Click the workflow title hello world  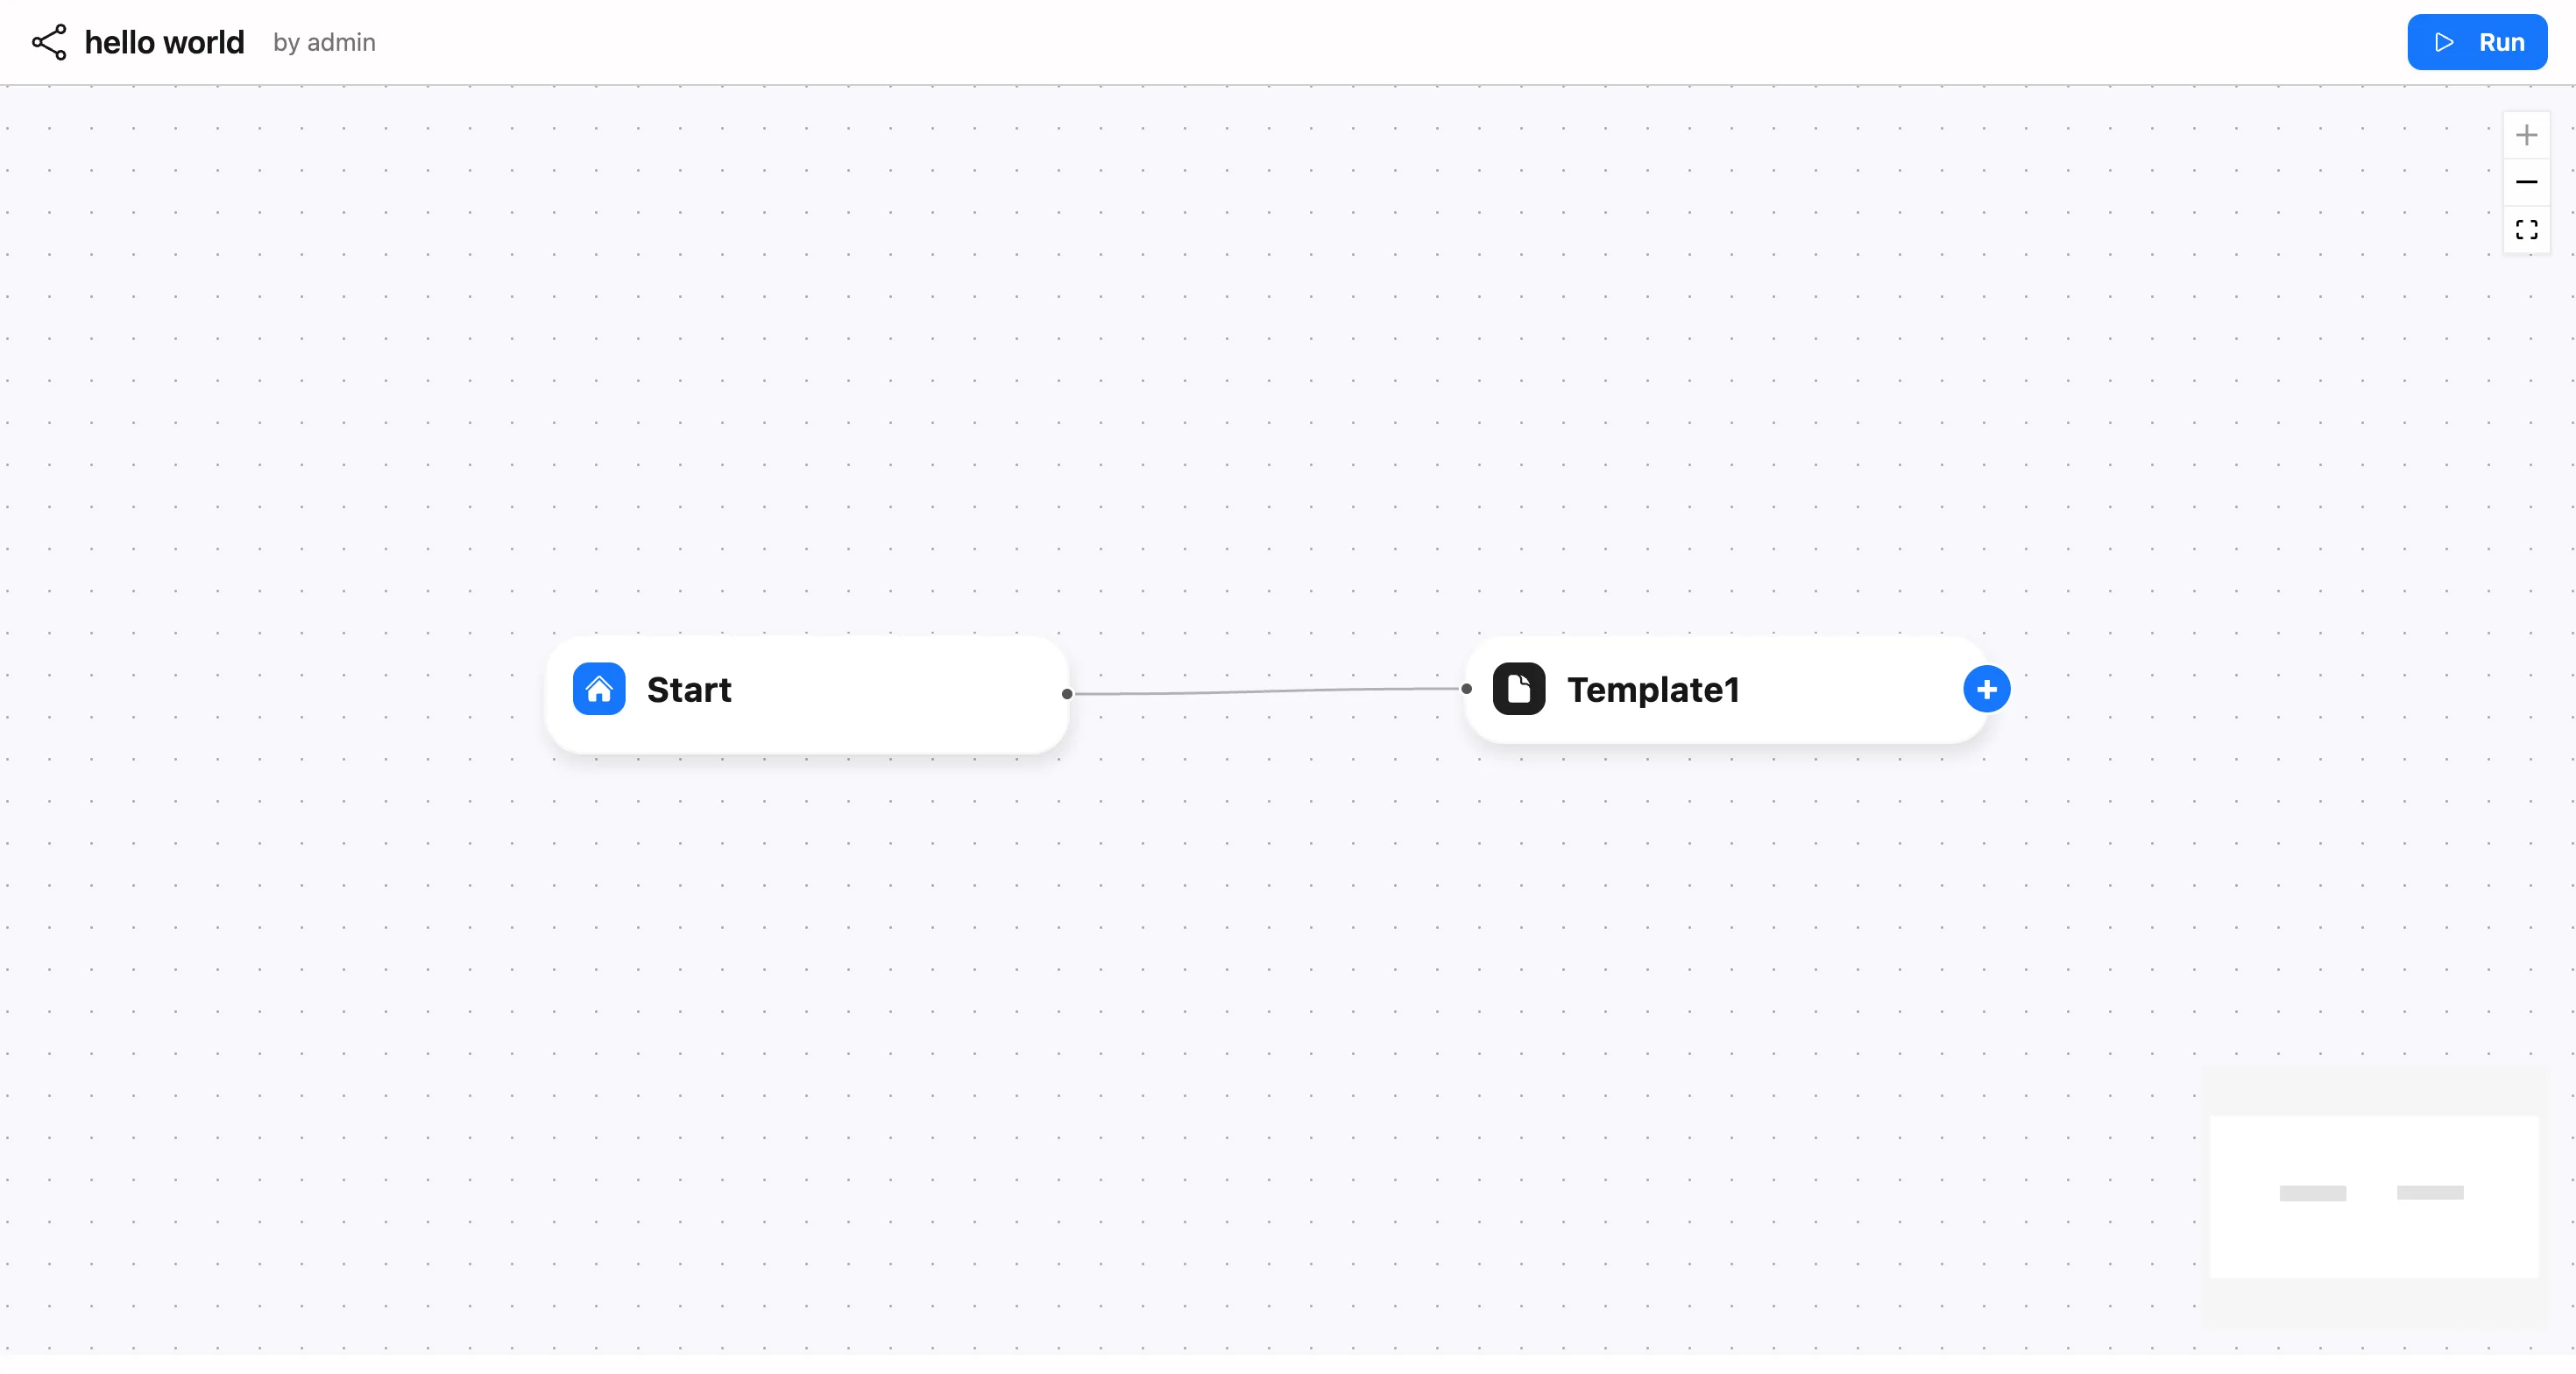click(164, 42)
